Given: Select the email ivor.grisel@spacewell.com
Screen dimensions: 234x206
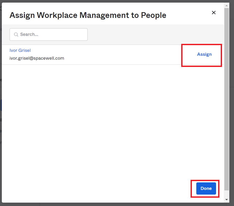Looking at the screenshot, I should [x=37, y=58].
